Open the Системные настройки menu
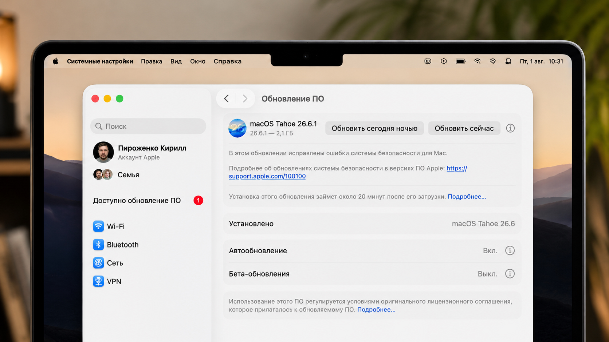Image resolution: width=609 pixels, height=342 pixels. point(100,61)
